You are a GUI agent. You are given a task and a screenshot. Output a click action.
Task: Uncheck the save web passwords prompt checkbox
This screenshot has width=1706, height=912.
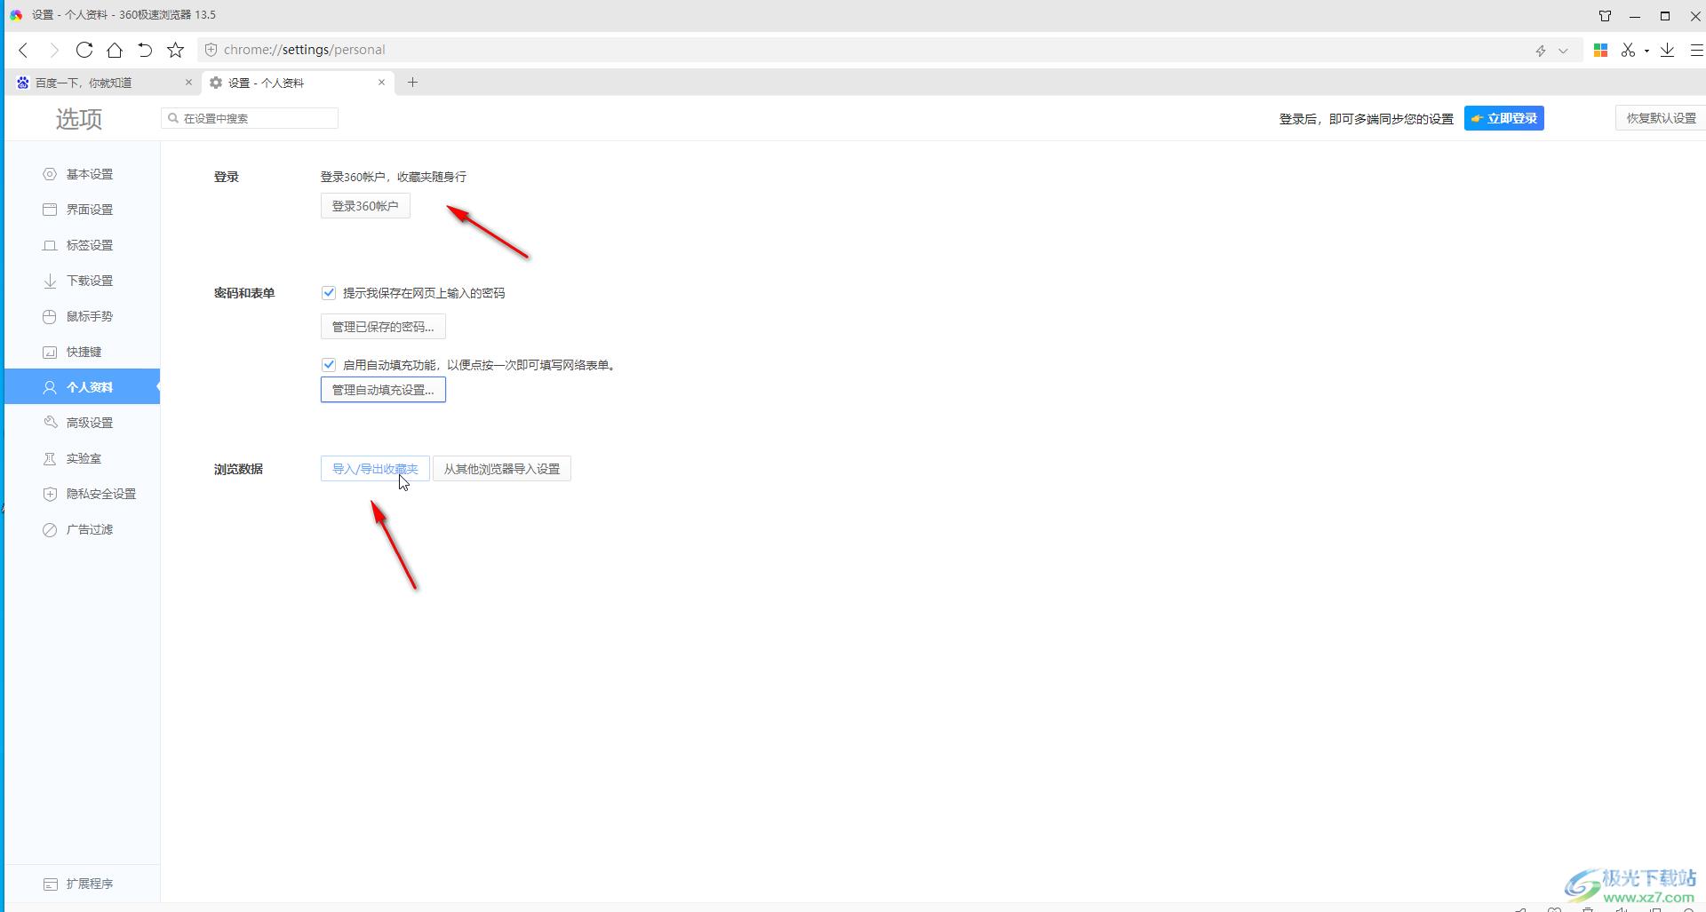tap(329, 293)
